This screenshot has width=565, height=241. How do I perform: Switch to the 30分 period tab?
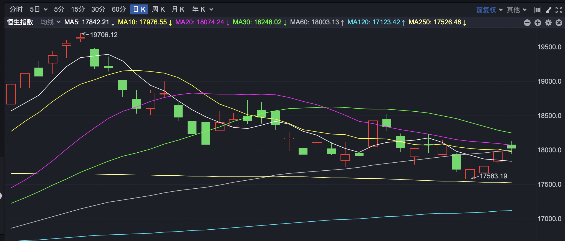(98, 9)
